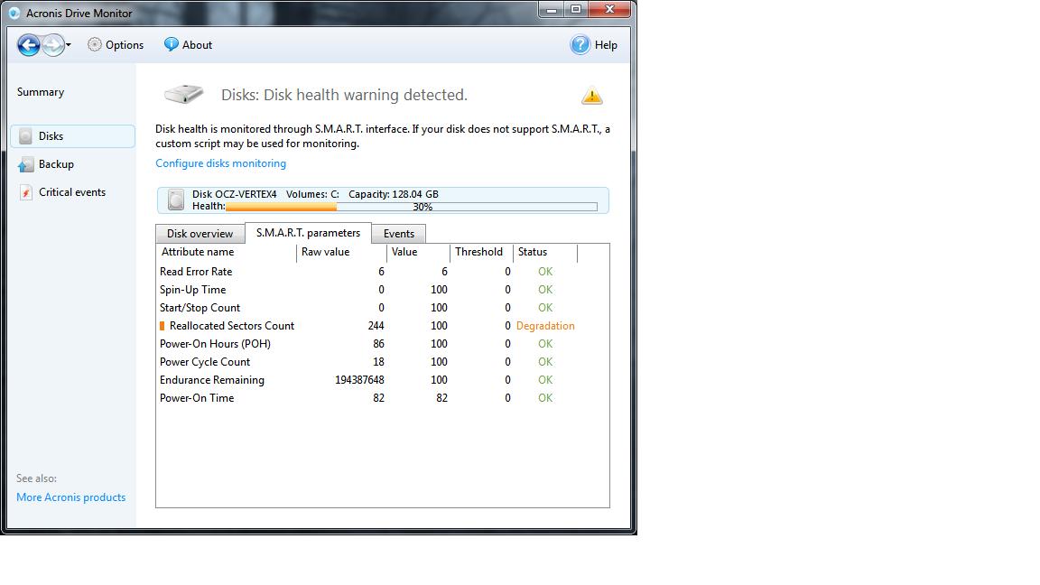
Task: Click OK status of Read Error Rate
Action: click(545, 272)
